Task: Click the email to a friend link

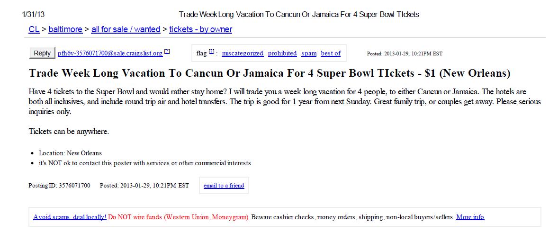Action: [224, 186]
